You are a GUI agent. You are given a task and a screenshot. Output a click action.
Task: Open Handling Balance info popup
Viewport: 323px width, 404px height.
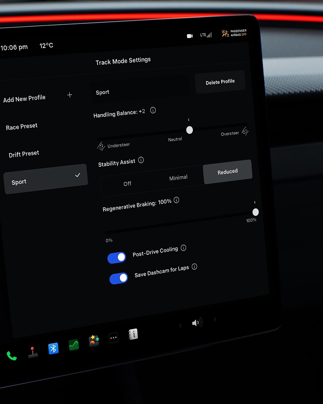(x=153, y=110)
